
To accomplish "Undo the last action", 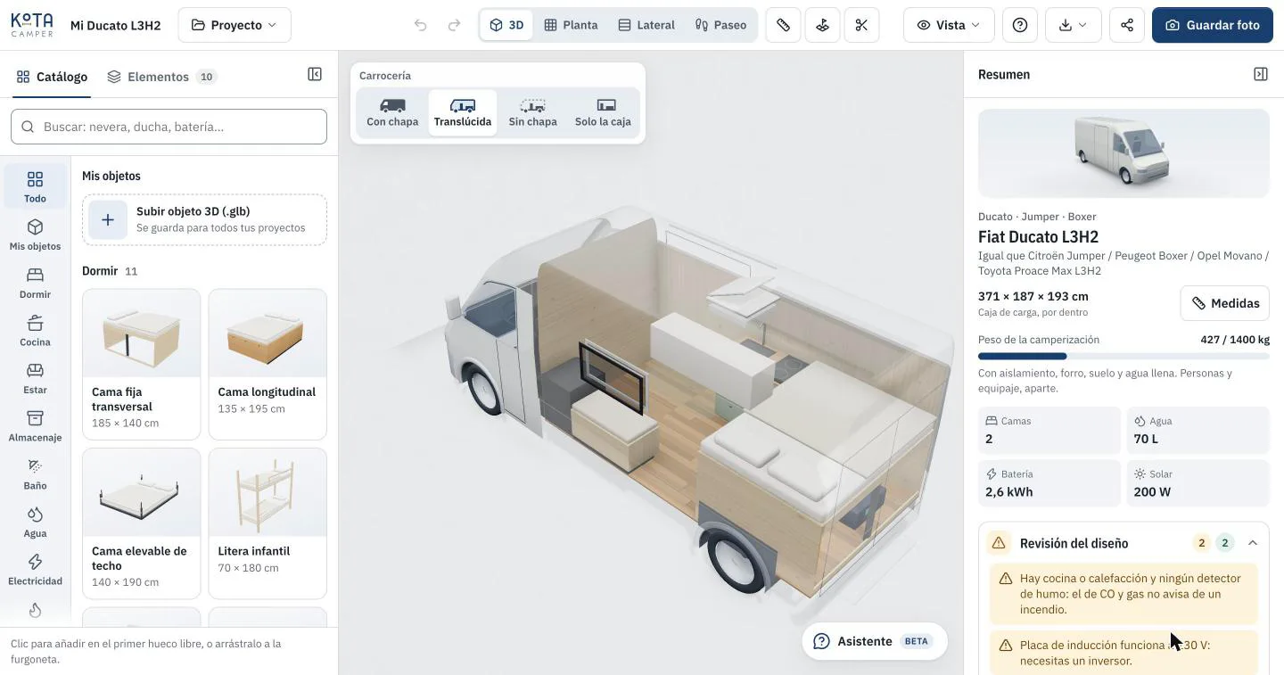I will [421, 25].
